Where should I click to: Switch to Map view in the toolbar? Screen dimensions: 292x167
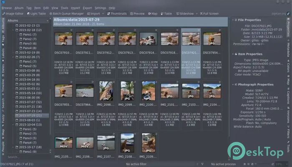pos(153,14)
